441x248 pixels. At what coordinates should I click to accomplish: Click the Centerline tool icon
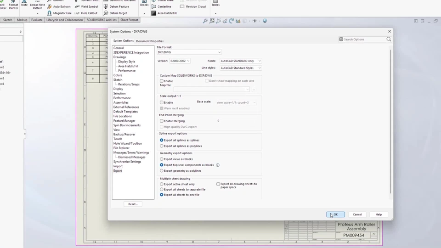point(153,6)
